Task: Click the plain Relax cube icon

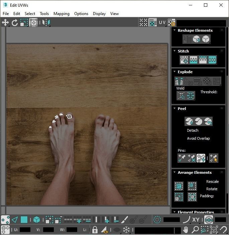Action: click(206, 39)
